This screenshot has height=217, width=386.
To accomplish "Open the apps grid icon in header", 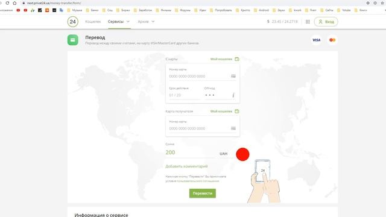I will (x=308, y=22).
